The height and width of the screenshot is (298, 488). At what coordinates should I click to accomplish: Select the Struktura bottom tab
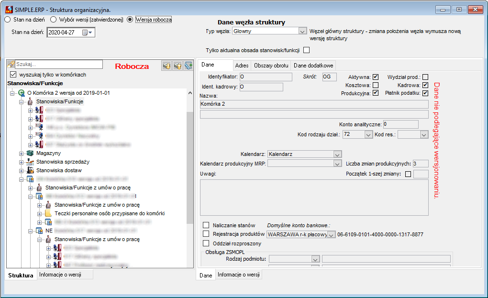(x=21, y=276)
